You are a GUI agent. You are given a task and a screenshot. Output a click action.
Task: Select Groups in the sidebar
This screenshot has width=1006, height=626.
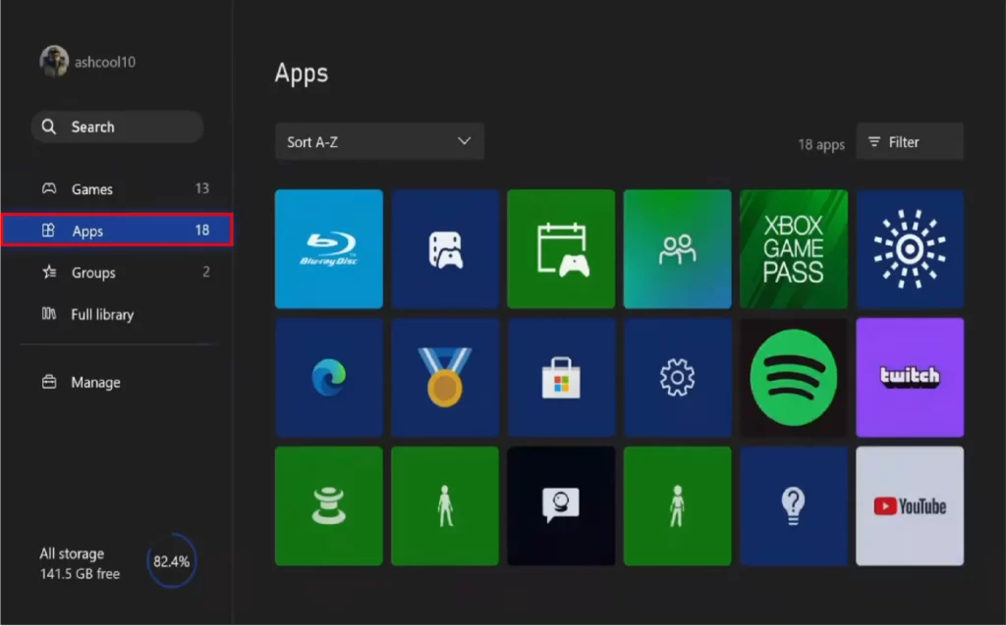(x=117, y=273)
